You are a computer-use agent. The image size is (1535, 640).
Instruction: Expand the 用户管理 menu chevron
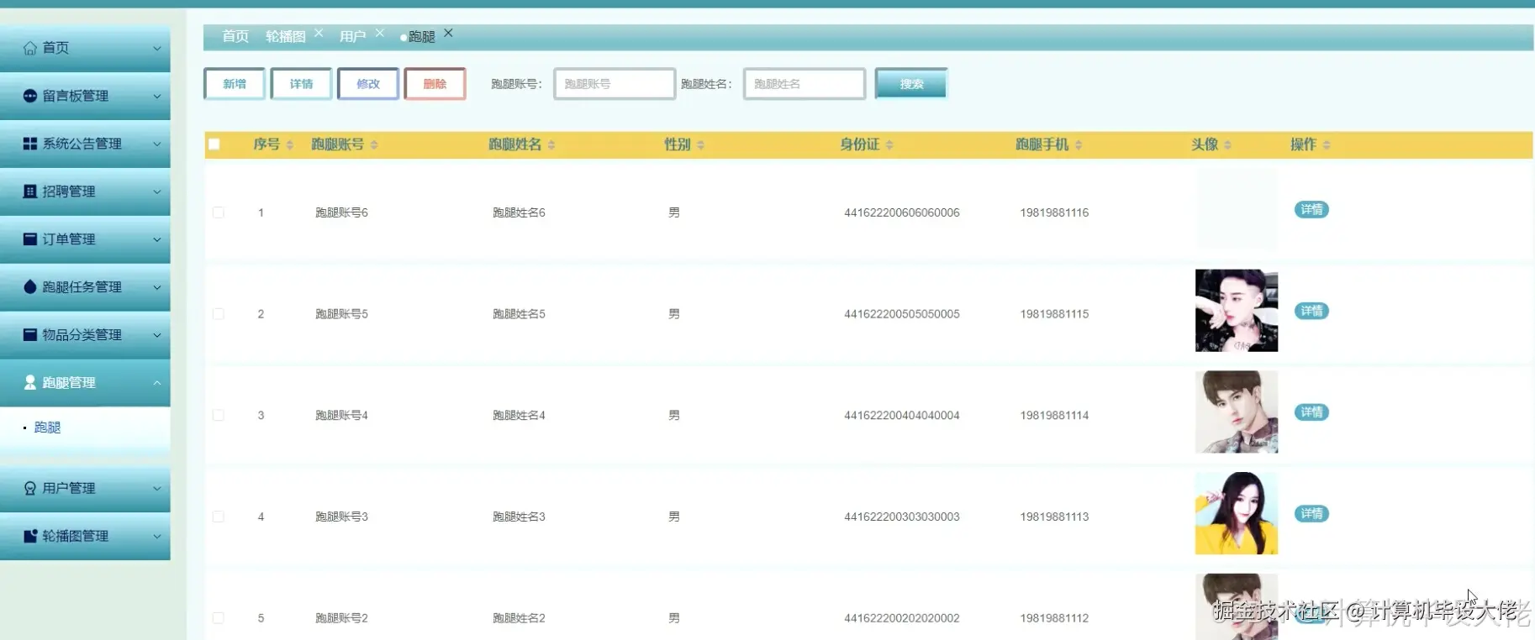[157, 489]
